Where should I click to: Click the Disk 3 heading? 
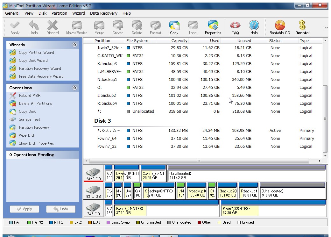pyautogui.click(x=102, y=121)
